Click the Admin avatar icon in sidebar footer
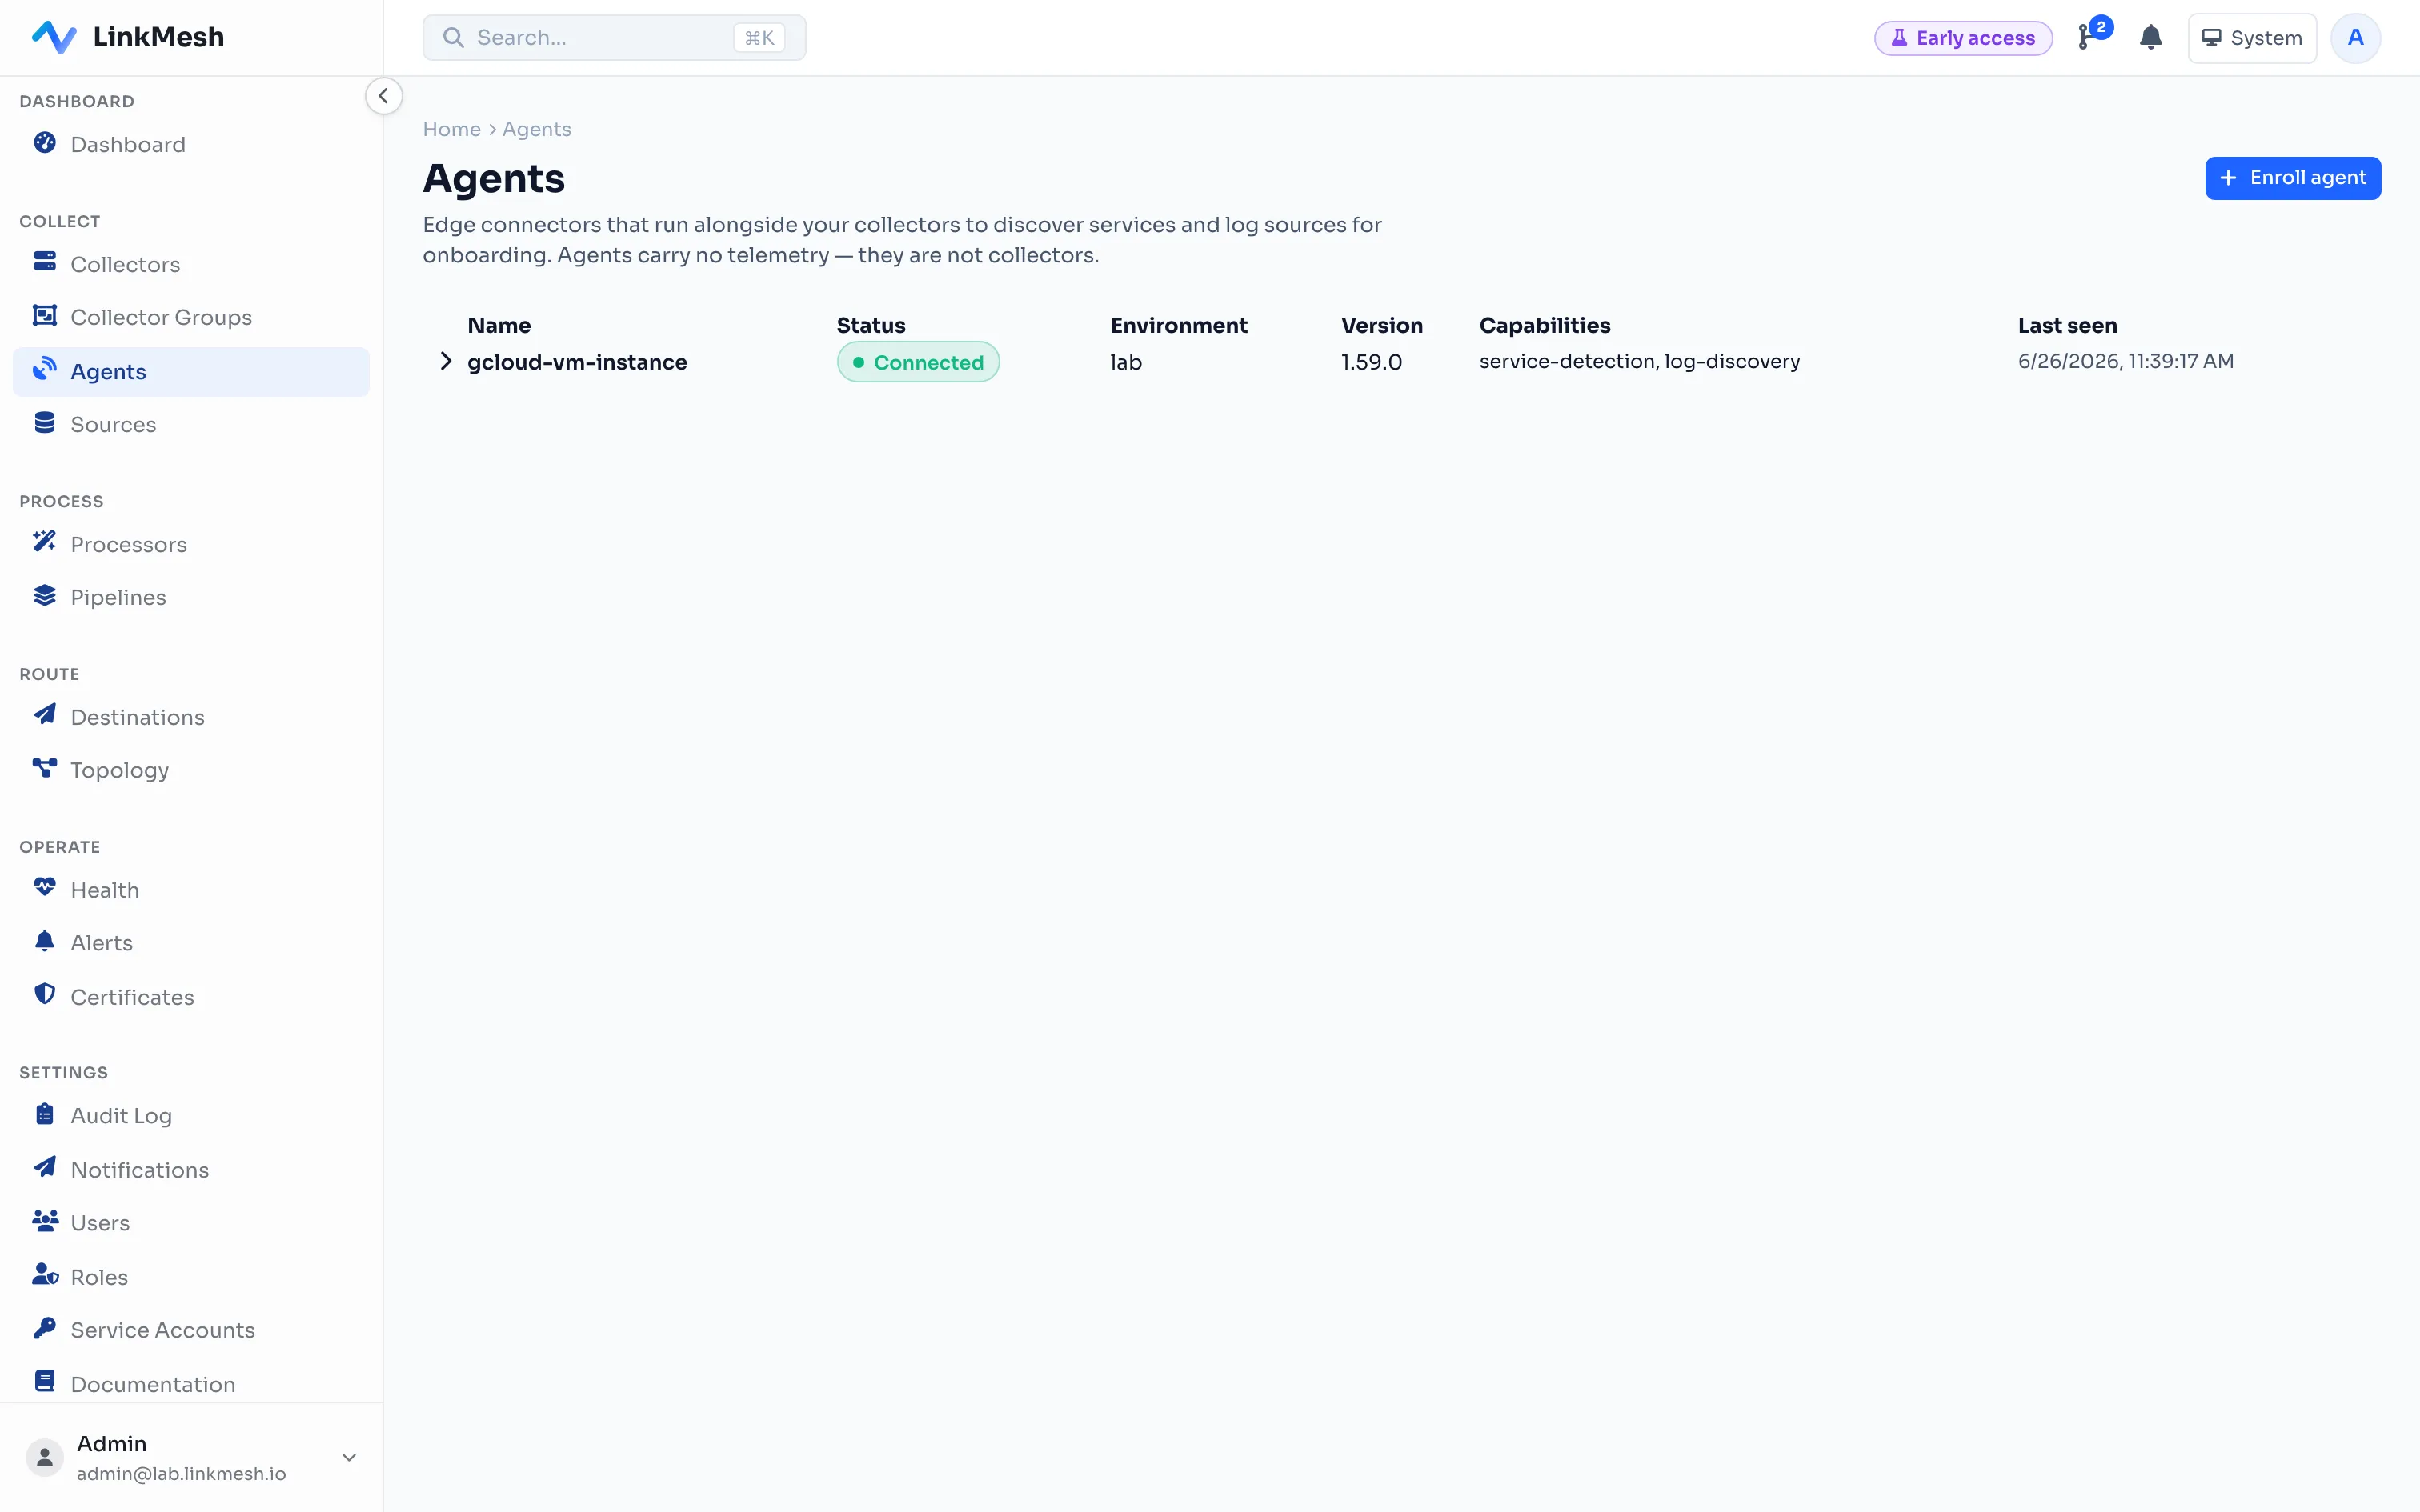Screen dimensions: 2420x1512 coord(44,1457)
